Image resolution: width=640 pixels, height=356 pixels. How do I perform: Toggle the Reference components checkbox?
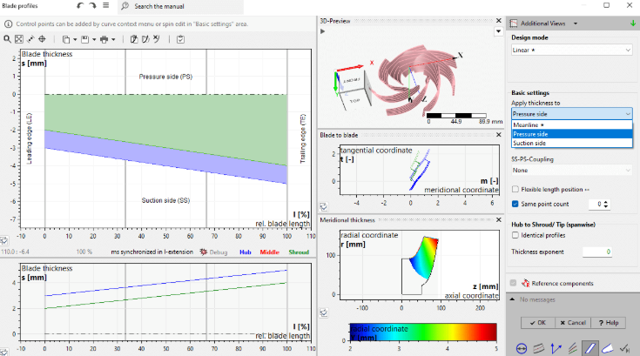(513, 283)
